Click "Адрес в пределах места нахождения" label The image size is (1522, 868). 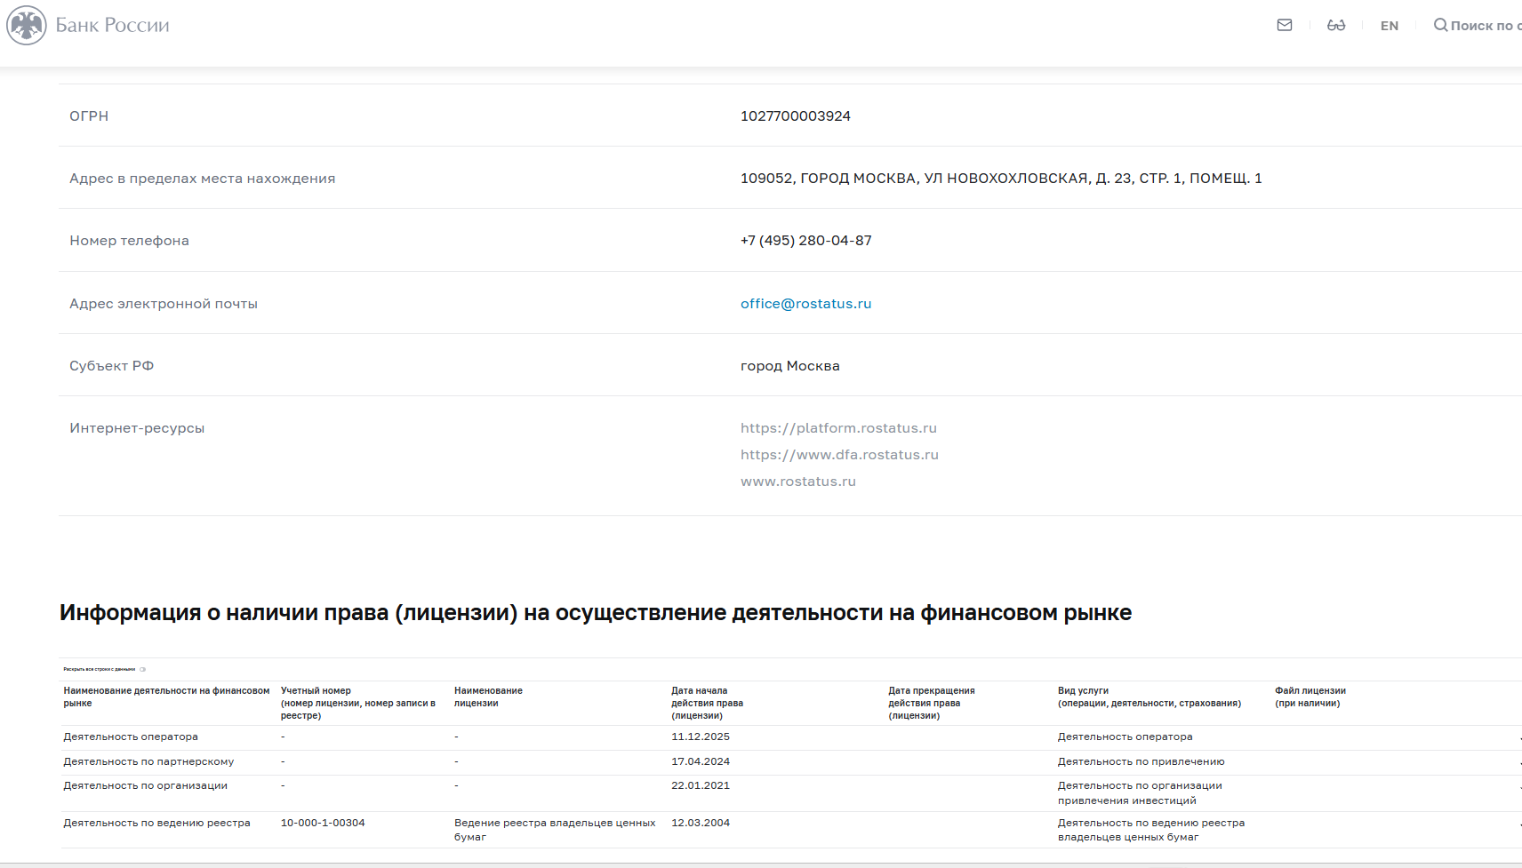coord(203,178)
